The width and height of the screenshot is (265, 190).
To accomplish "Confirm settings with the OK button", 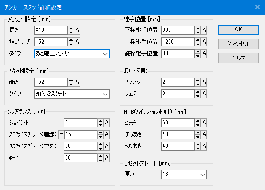I will click(x=238, y=30).
